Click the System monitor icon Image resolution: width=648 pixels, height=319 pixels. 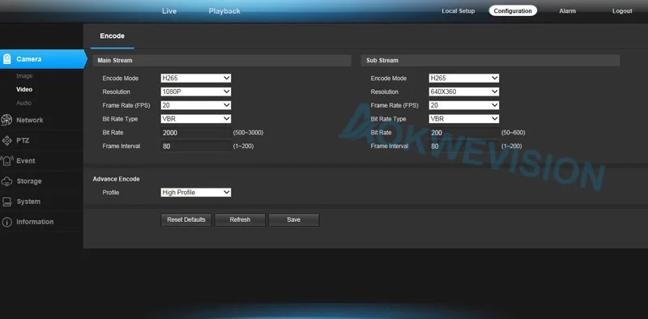click(6, 202)
